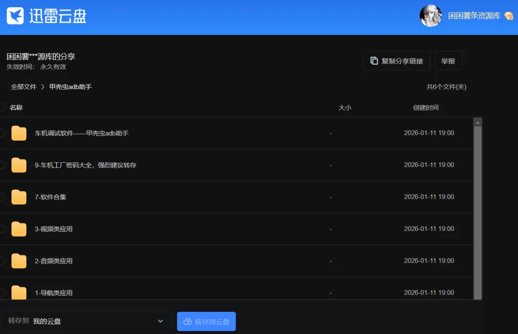Screen dimensions: 518x334
Task: Open folder name 7-软件合集
Action: 50,197
